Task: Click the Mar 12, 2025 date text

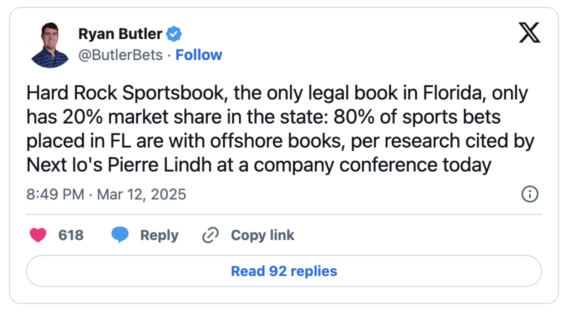Action: pos(141,194)
